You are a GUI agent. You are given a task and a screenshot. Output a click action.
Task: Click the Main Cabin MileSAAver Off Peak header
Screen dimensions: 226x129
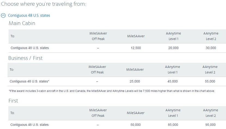(98, 36)
